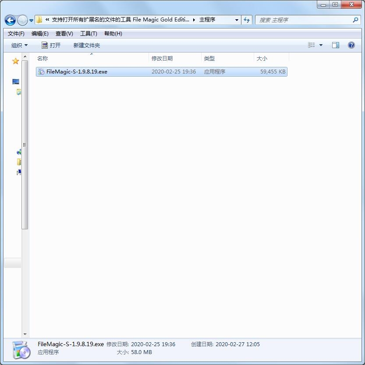Minimize the Explorer window
365x365 pixels.
323,4
